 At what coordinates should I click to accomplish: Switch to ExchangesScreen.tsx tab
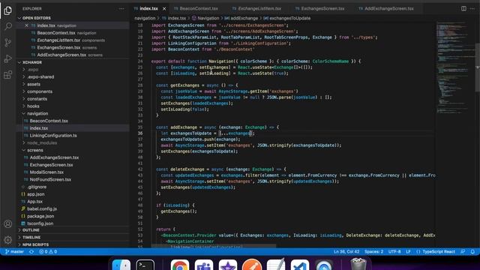point(322,8)
